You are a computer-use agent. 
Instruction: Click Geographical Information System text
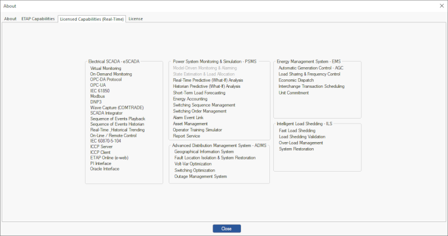point(204,152)
